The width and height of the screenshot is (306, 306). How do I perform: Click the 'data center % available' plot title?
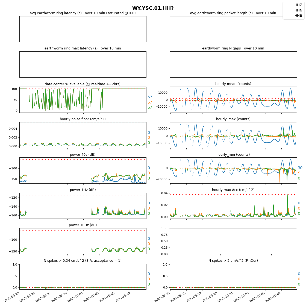pyautogui.click(x=83, y=84)
